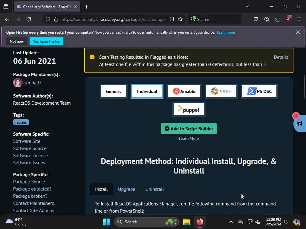
Task: Click the site padlock security icon
Action: [x=56, y=19]
